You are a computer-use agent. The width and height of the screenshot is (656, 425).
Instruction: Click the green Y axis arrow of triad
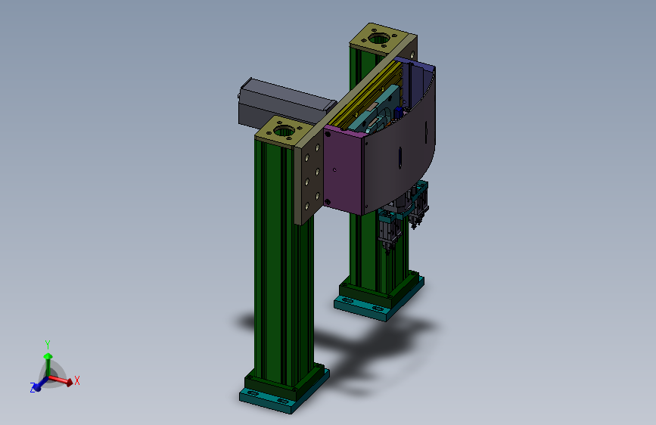click(x=48, y=364)
